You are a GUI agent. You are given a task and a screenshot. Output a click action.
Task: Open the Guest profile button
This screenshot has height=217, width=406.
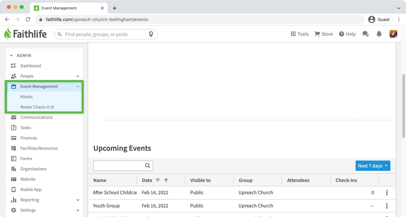point(380,19)
